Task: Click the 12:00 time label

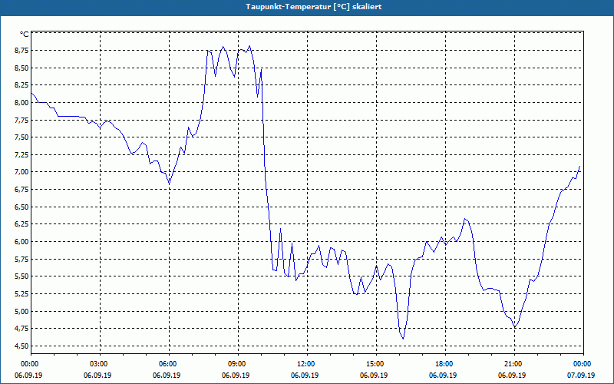Action: (x=306, y=364)
